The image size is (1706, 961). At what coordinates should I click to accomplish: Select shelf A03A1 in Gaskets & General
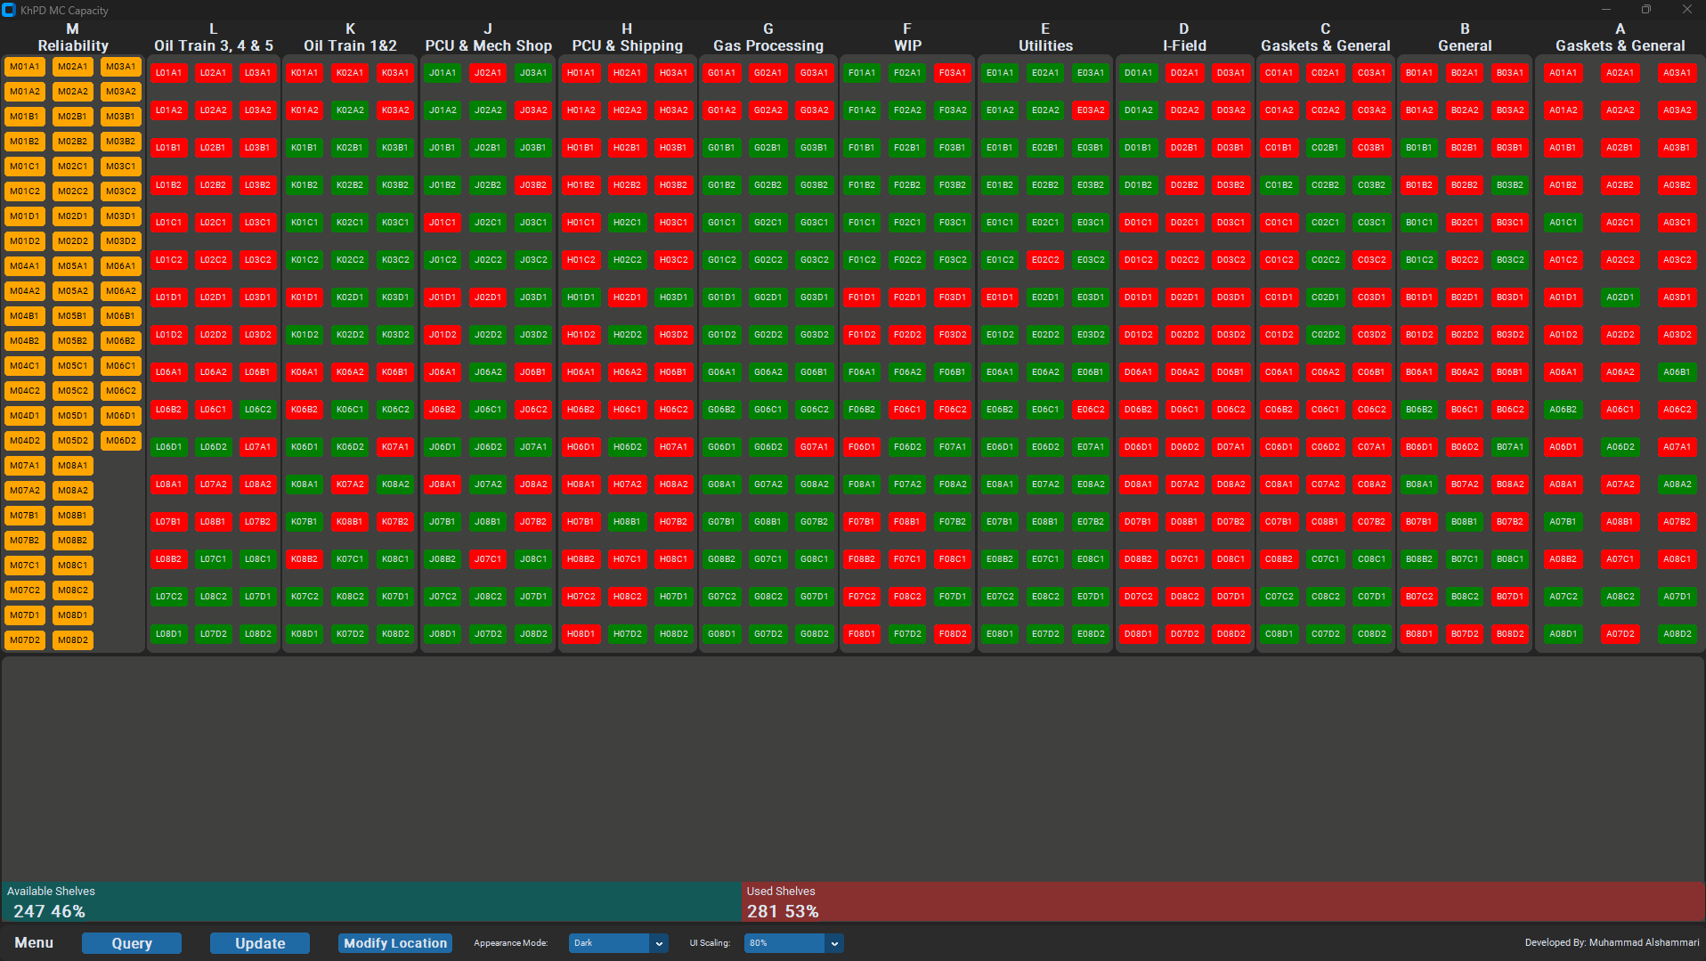[1678, 73]
